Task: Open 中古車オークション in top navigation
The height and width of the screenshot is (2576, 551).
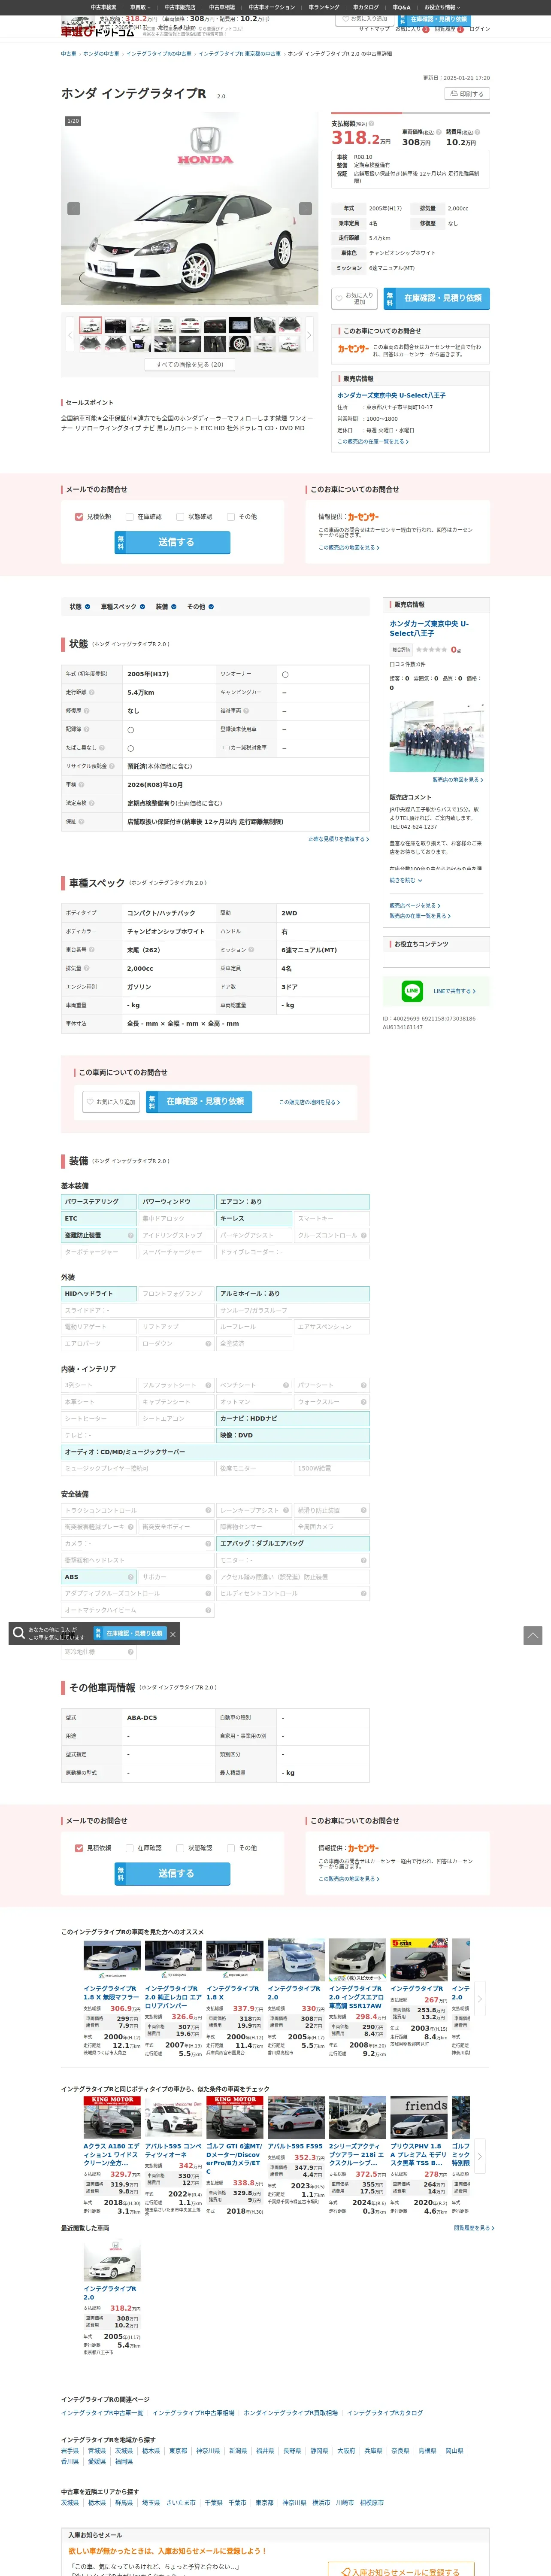Action: pos(272,7)
